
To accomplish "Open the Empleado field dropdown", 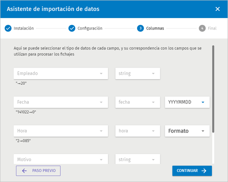I will pyautogui.click(x=61, y=74).
